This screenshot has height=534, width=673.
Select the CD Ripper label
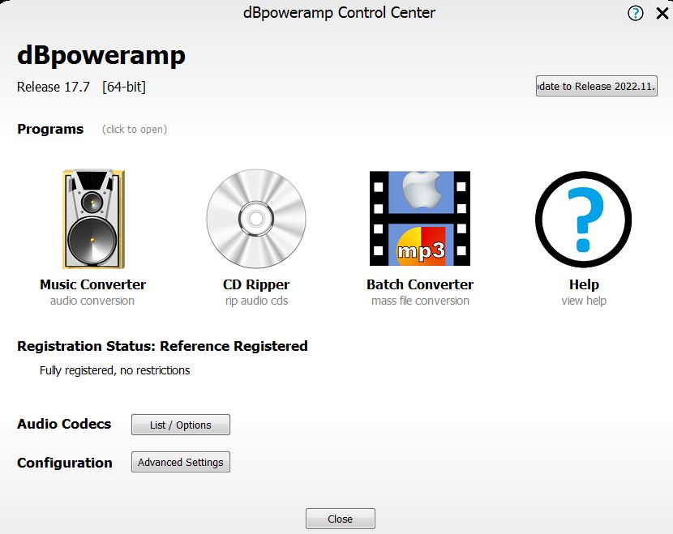256,284
